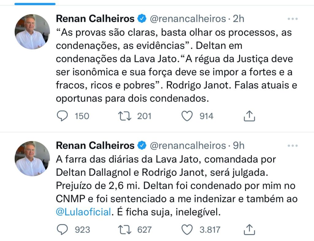The height and width of the screenshot is (241, 314).
Task: Like the tweet with 3.817 likes
Action: coord(187,229)
